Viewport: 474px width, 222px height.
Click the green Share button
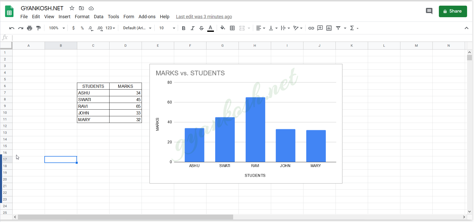[453, 11]
